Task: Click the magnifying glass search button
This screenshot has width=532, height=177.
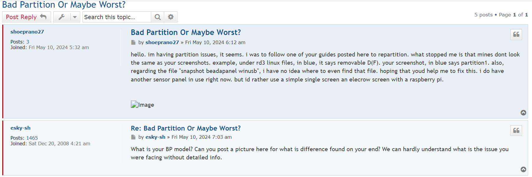Action: point(158,17)
